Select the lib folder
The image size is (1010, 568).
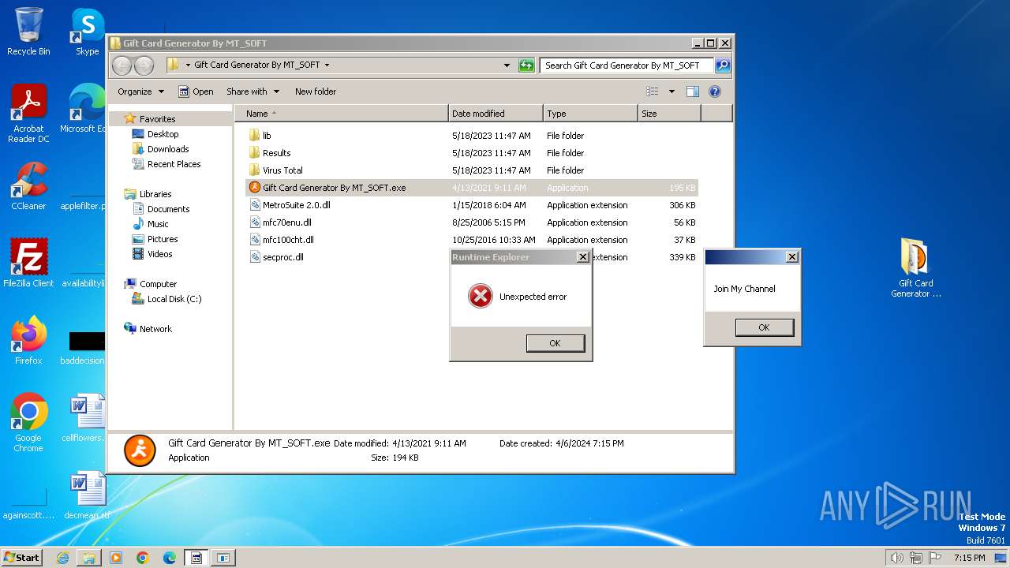[x=472, y=136]
